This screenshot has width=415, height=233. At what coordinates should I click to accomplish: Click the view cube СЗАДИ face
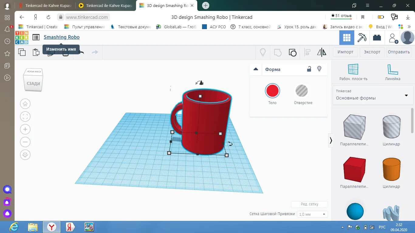(x=33, y=83)
